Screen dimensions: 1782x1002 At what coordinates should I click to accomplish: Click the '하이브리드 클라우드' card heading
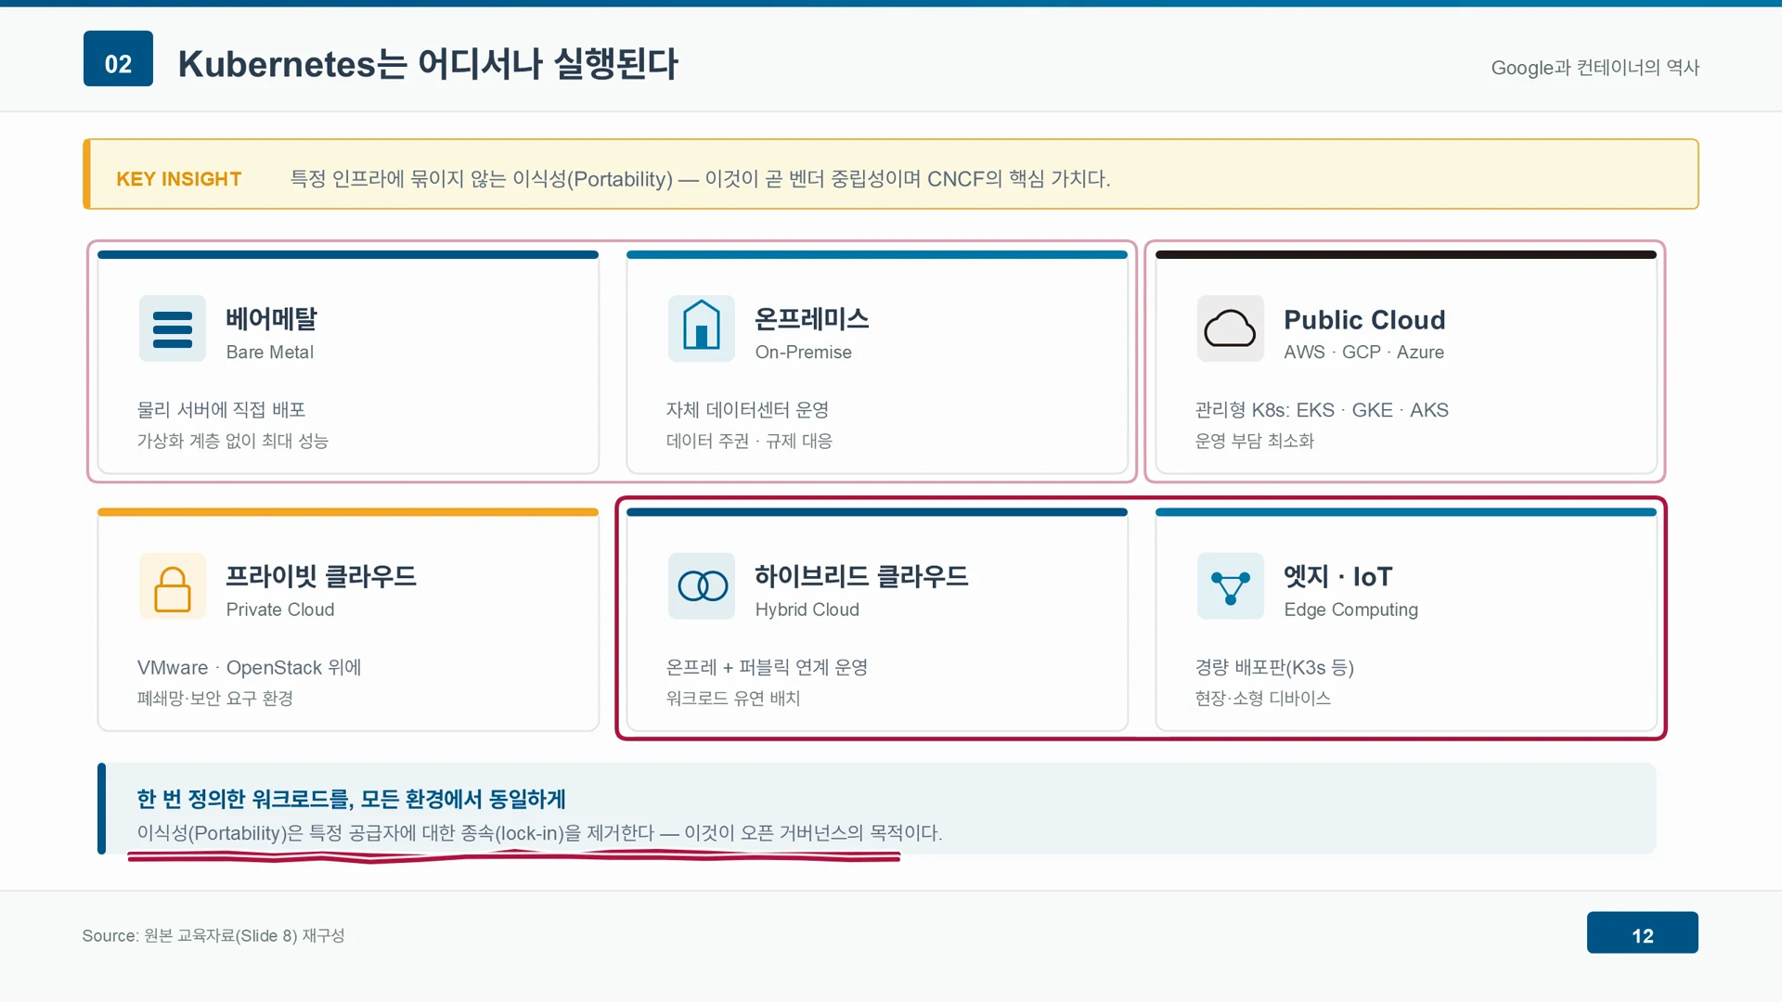coord(861,576)
